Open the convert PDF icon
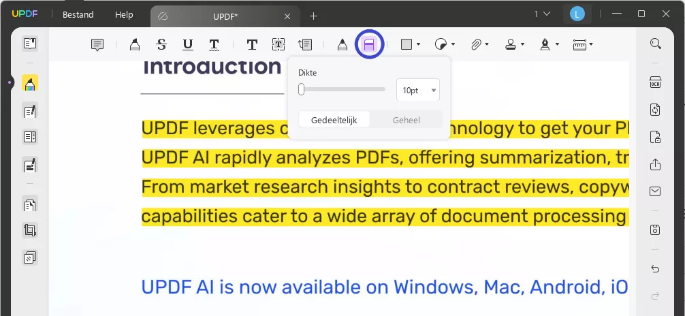This screenshot has width=685, height=316. click(x=655, y=109)
